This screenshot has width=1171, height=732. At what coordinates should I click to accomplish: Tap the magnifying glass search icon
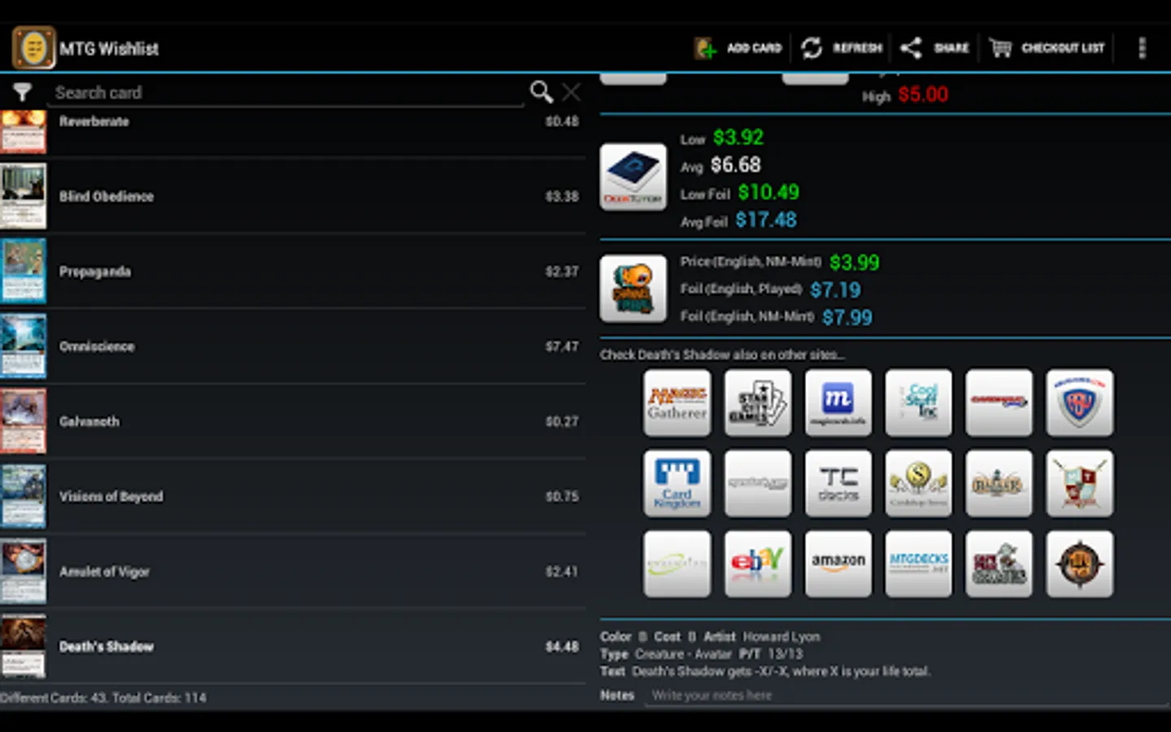pos(541,92)
